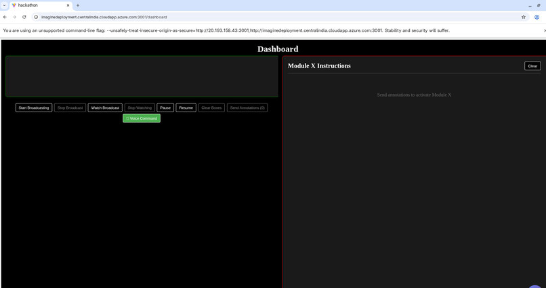546x288 pixels.
Task: Select the hackathon browser tab
Action: pyautogui.click(x=41, y=5)
